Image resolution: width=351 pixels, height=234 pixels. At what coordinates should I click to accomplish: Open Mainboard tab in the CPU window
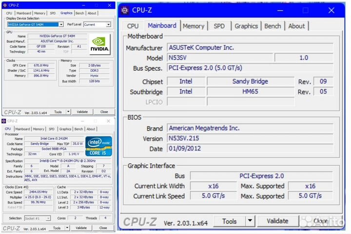click(22, 129)
